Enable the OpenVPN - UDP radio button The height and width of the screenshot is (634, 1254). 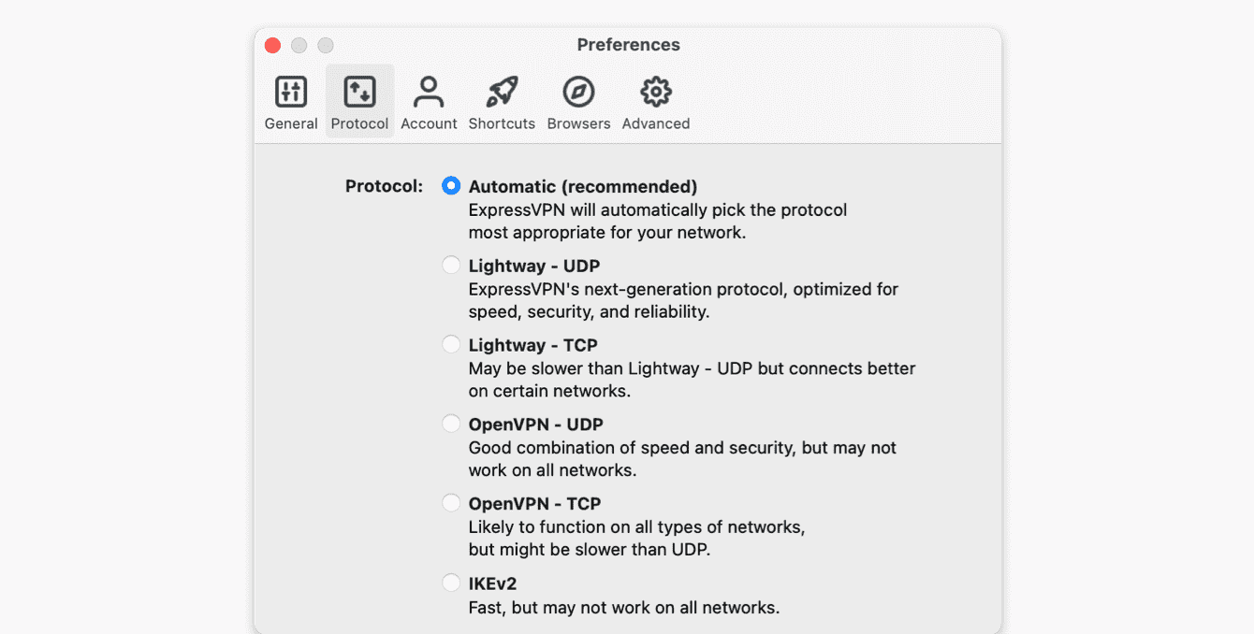click(x=451, y=425)
